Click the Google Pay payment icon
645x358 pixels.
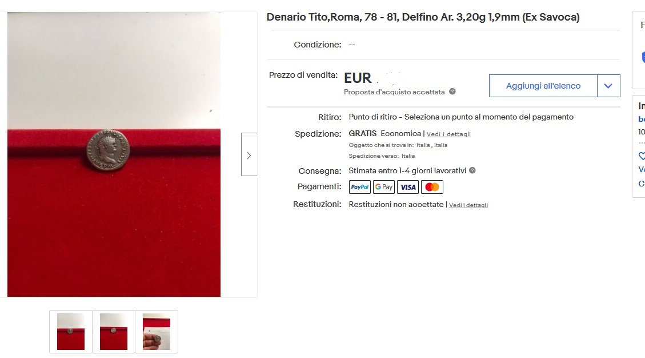384,187
